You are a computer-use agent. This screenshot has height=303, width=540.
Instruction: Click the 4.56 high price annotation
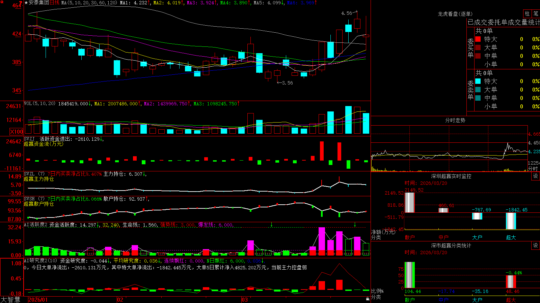[347, 13]
